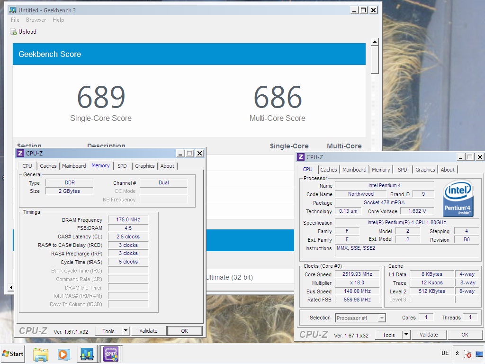Expand Tools dropdown arrow in right CPU-Z window
Viewport: 485px width, 364px height.
(x=406, y=335)
